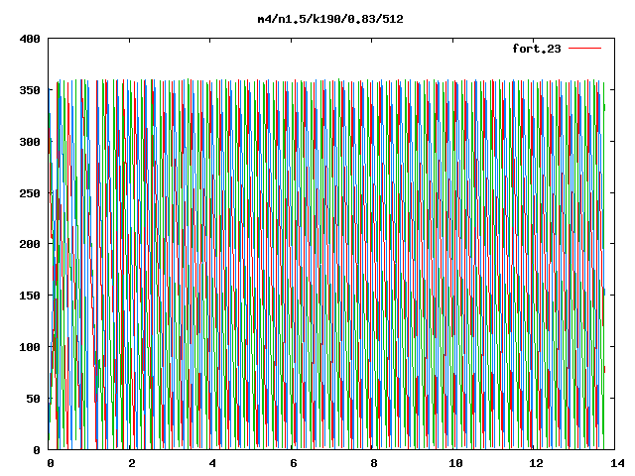Click the y-axis label 150
The height and width of the screenshot is (476, 635).
[x=30, y=296]
